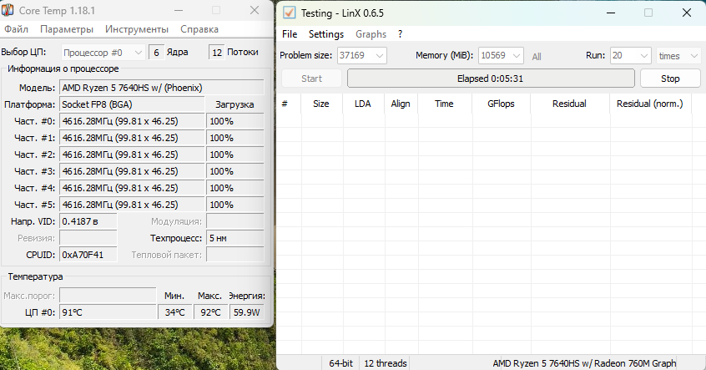Image resolution: width=706 pixels, height=370 pixels.
Task: Open the Инструменты menu in Core Temp
Action: [137, 29]
